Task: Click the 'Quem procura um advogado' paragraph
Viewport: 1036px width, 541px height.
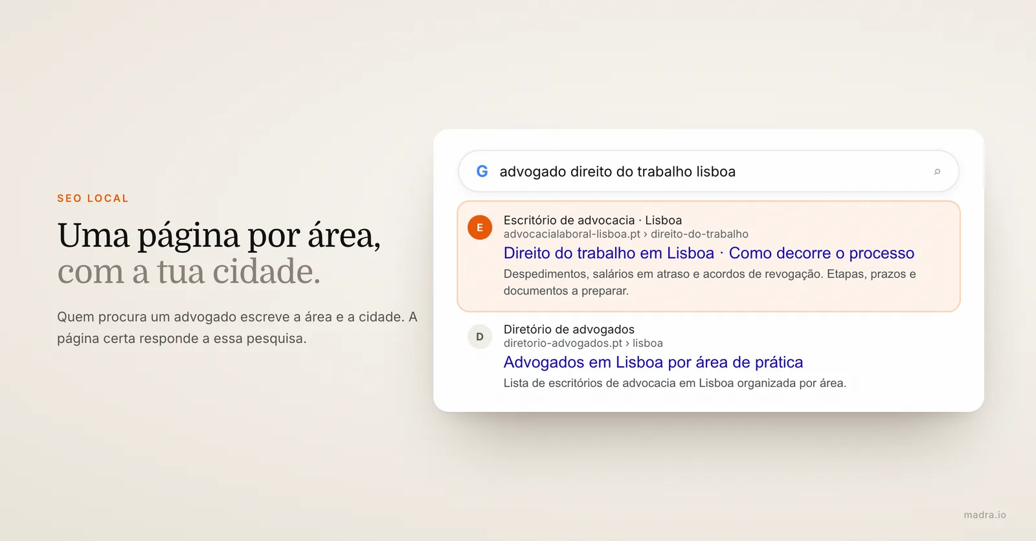Action: (237, 327)
